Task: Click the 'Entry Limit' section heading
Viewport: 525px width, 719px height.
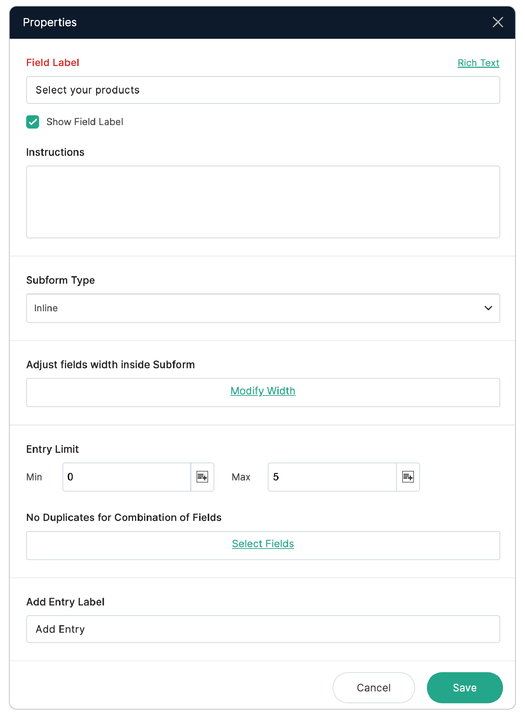Action: (53, 449)
